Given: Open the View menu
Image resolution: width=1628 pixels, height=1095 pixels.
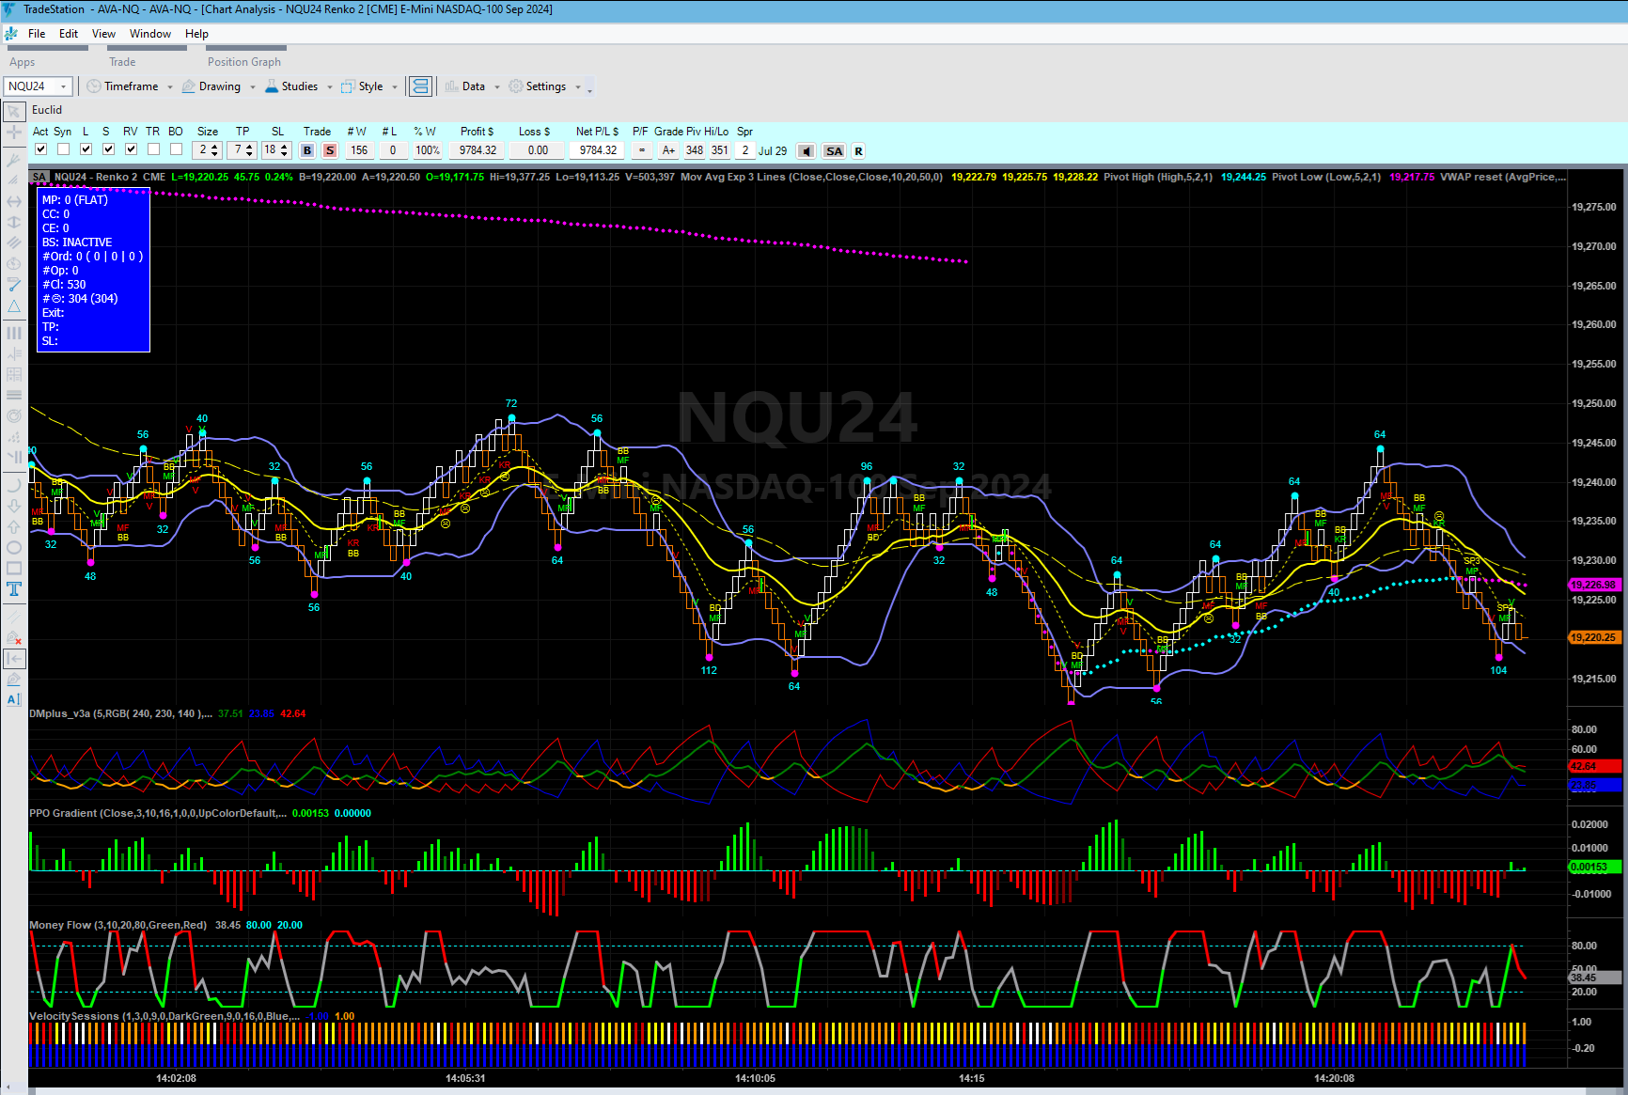Looking at the screenshot, I should pos(103,34).
